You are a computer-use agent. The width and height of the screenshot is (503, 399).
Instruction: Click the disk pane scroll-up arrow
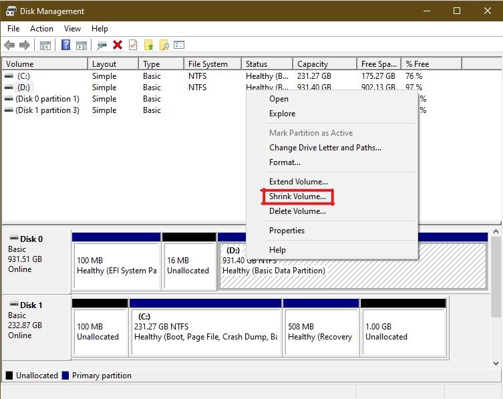(x=496, y=231)
